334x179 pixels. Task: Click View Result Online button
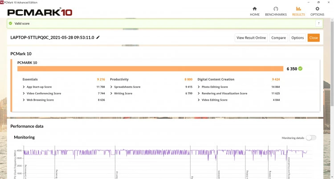click(x=251, y=38)
